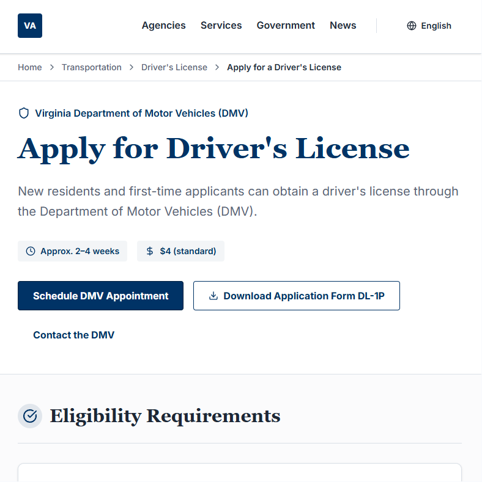Open the Services menu

coord(221,26)
